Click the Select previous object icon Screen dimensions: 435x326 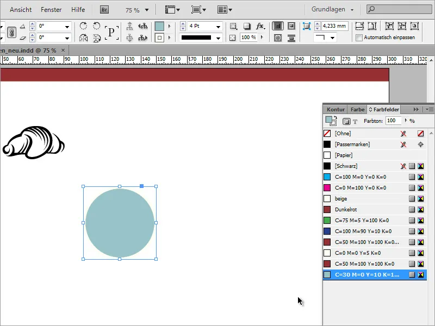click(x=143, y=26)
